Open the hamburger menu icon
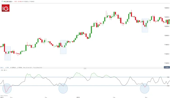This screenshot has height=98, width=170. tap(2, 1)
